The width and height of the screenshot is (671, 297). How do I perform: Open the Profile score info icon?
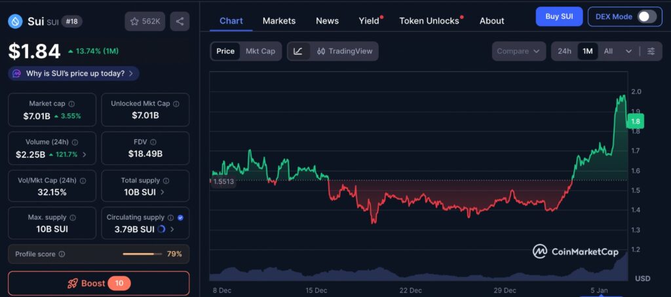pos(62,254)
